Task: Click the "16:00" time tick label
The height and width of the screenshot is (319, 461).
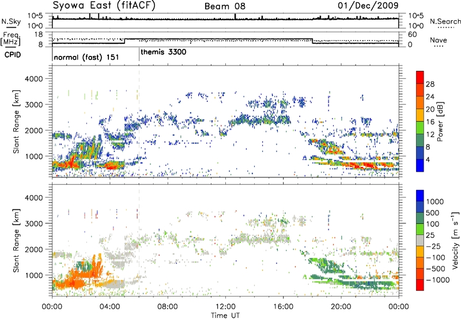Action: coord(283,307)
